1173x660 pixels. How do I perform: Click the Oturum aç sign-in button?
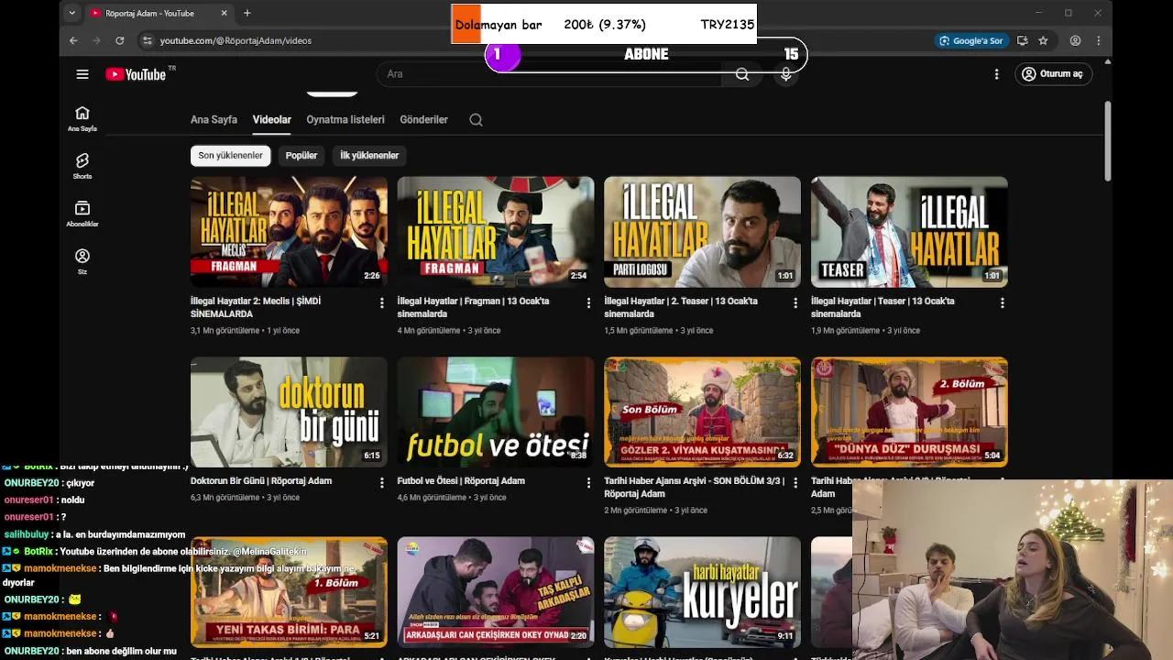(x=1053, y=74)
